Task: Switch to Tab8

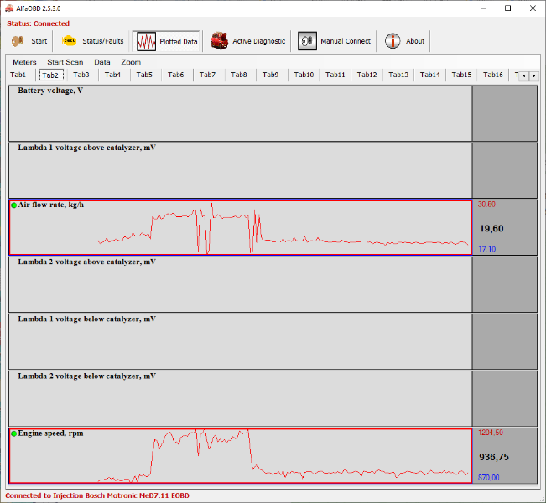Action: click(x=238, y=75)
